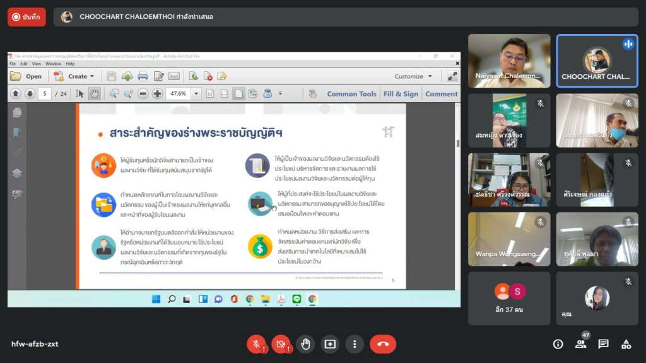Click the Fill & Sign panel link
The height and width of the screenshot is (363, 646).
[x=401, y=94]
